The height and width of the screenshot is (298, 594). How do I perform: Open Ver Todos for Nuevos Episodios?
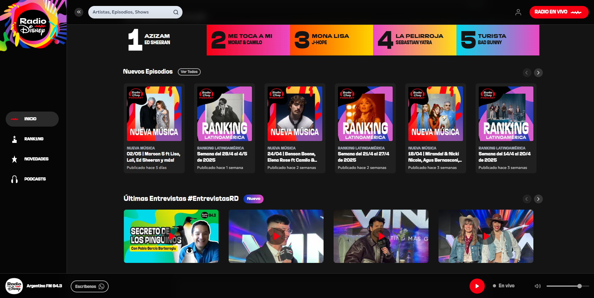point(189,72)
